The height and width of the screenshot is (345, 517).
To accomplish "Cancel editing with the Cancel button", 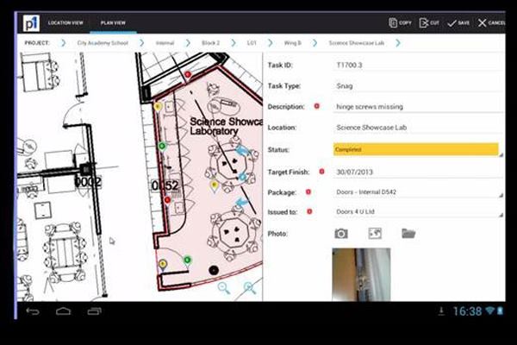I will [x=492, y=22].
